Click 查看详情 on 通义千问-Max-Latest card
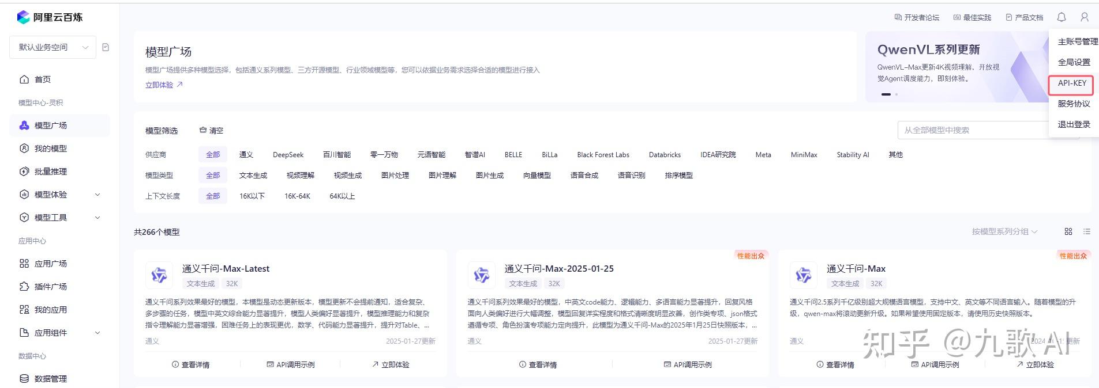 point(191,364)
